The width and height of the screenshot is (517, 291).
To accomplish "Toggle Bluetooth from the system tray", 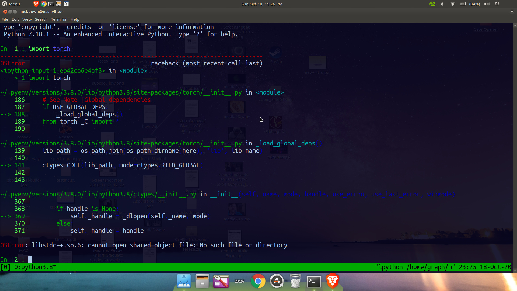I will point(442,4).
